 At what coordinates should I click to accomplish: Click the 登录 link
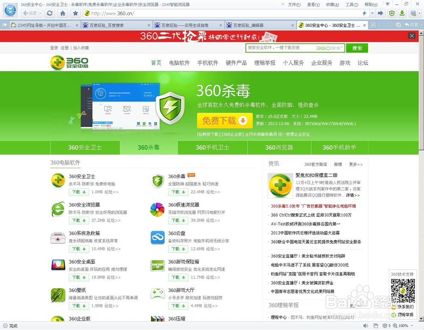(x=54, y=48)
